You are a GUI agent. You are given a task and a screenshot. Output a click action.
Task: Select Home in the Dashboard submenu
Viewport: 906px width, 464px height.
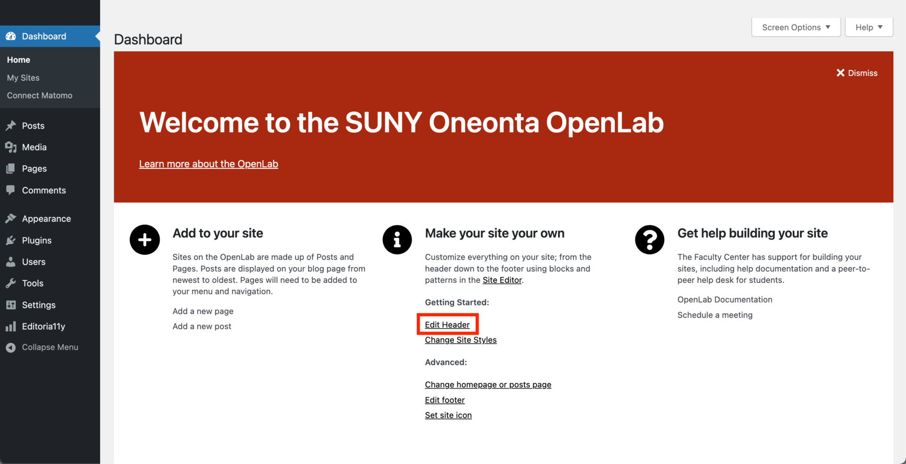[x=18, y=60]
